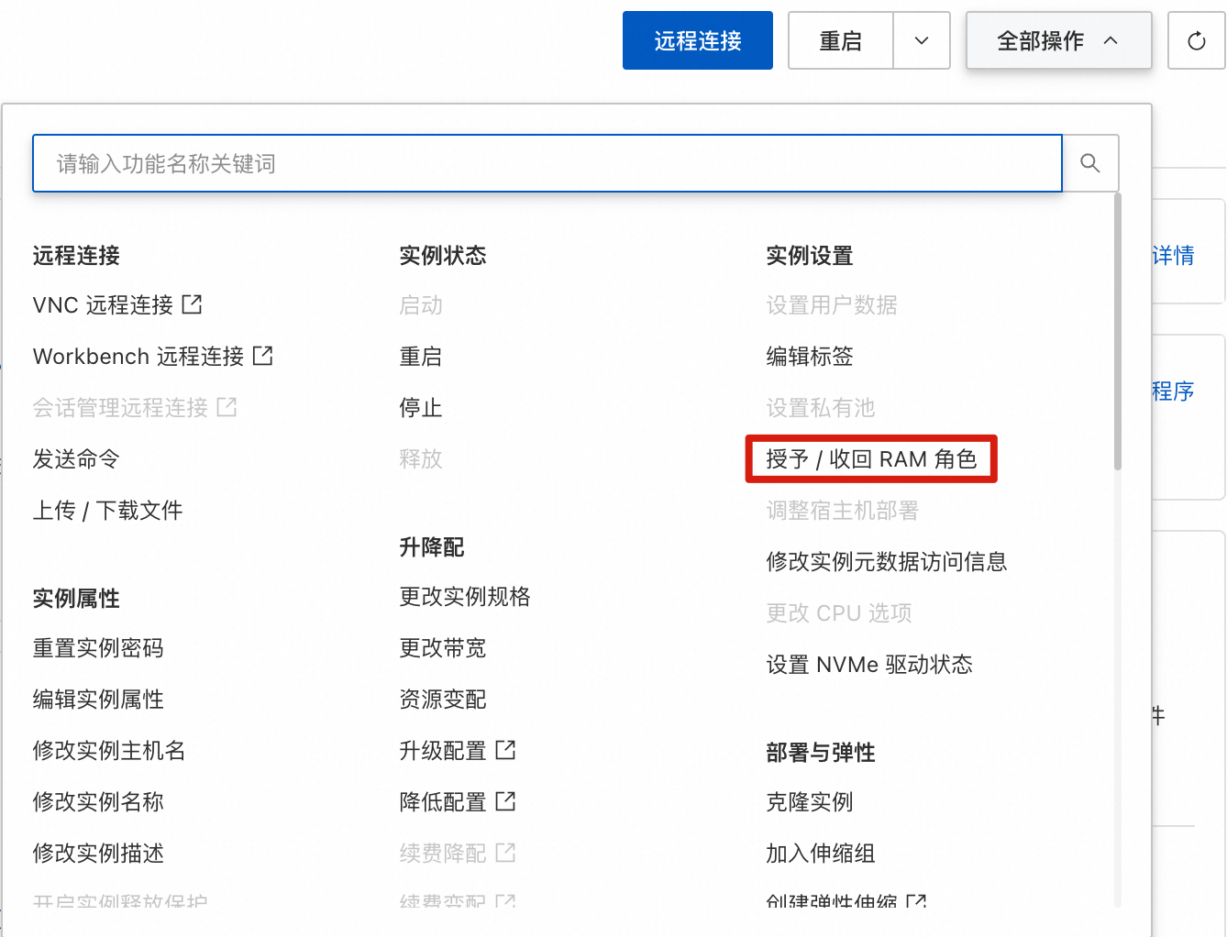
Task: Open 修改实例元数据访问信息
Action: [887, 561]
